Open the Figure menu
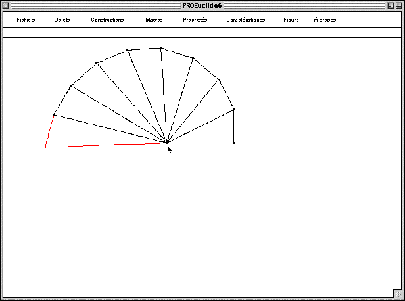The width and height of the screenshot is (405, 301). 291,20
